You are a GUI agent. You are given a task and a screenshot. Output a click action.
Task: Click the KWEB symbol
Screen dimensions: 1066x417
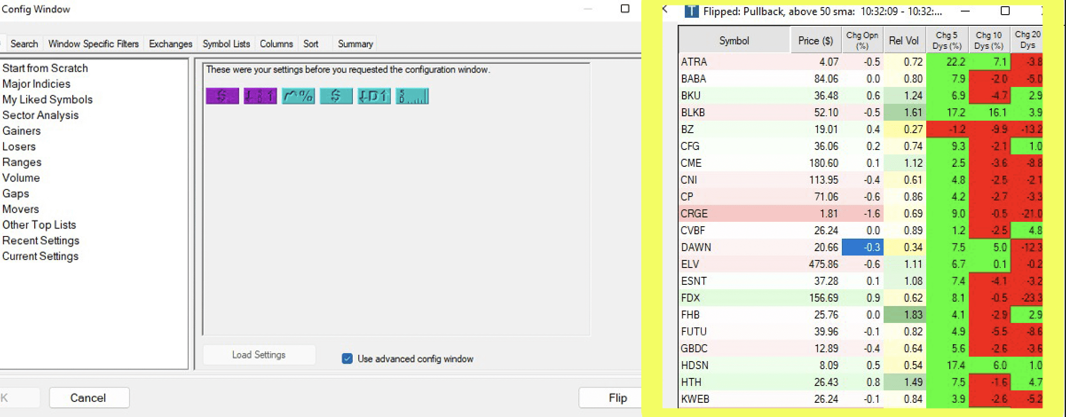[x=695, y=399]
